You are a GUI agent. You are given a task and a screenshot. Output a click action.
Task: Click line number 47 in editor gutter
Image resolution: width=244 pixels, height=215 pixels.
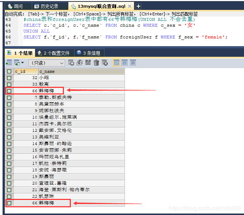8,43
